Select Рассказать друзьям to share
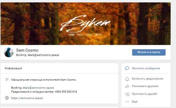 tap(145, 86)
